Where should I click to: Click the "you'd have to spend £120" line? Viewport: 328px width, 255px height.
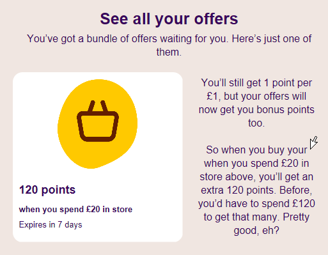point(256,204)
